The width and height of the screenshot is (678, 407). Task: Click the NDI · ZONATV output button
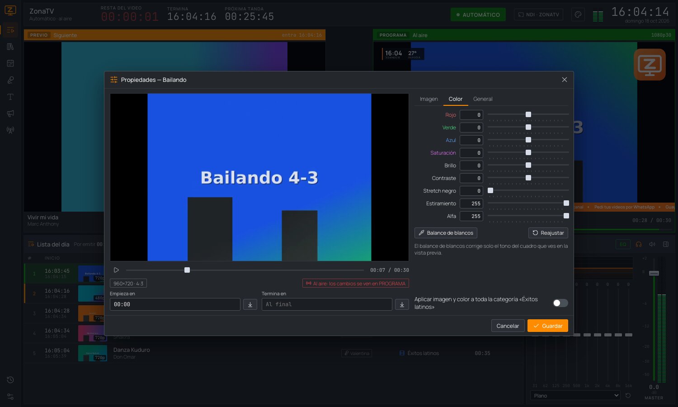pyautogui.click(x=538, y=14)
